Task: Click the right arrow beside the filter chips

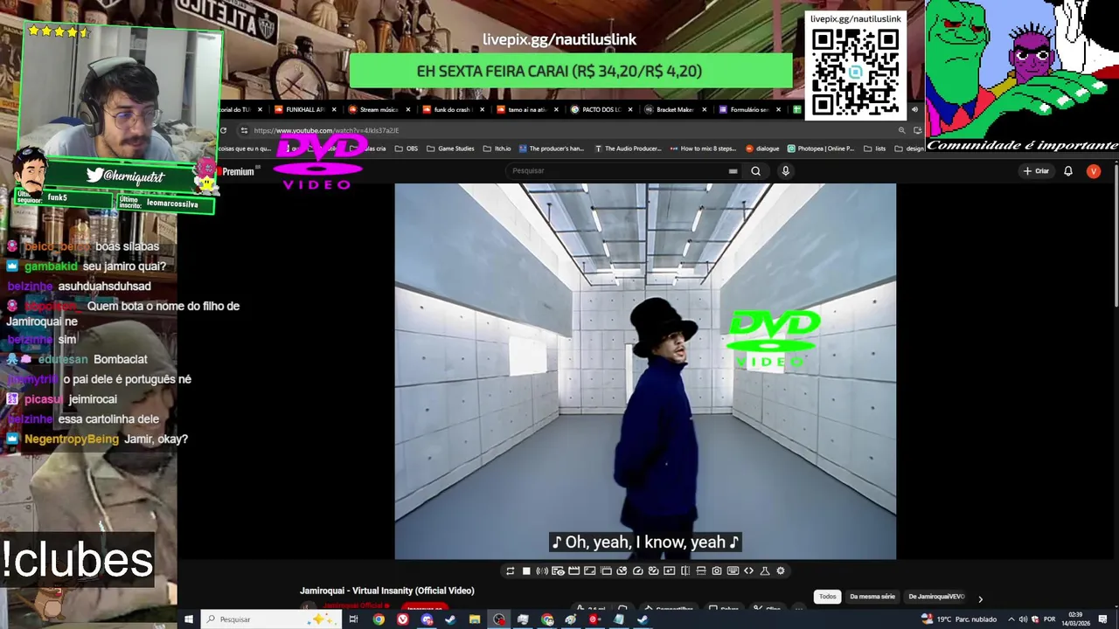Action: (980, 598)
